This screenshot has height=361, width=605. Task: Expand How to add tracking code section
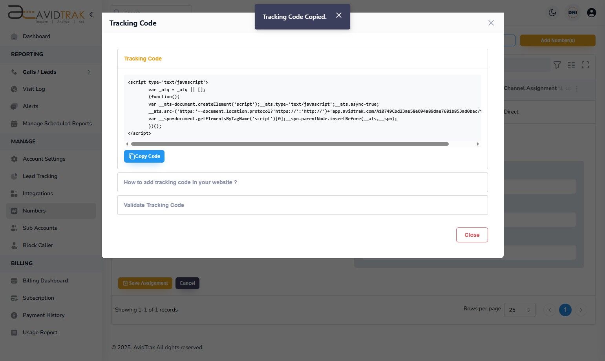point(302,182)
